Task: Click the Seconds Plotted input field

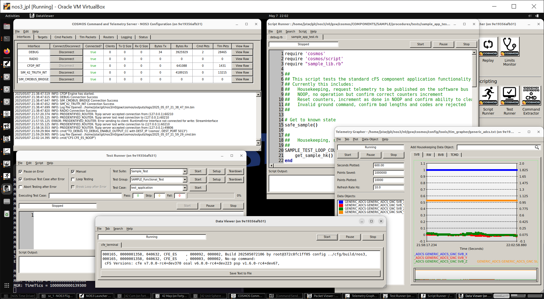Action: (388, 165)
